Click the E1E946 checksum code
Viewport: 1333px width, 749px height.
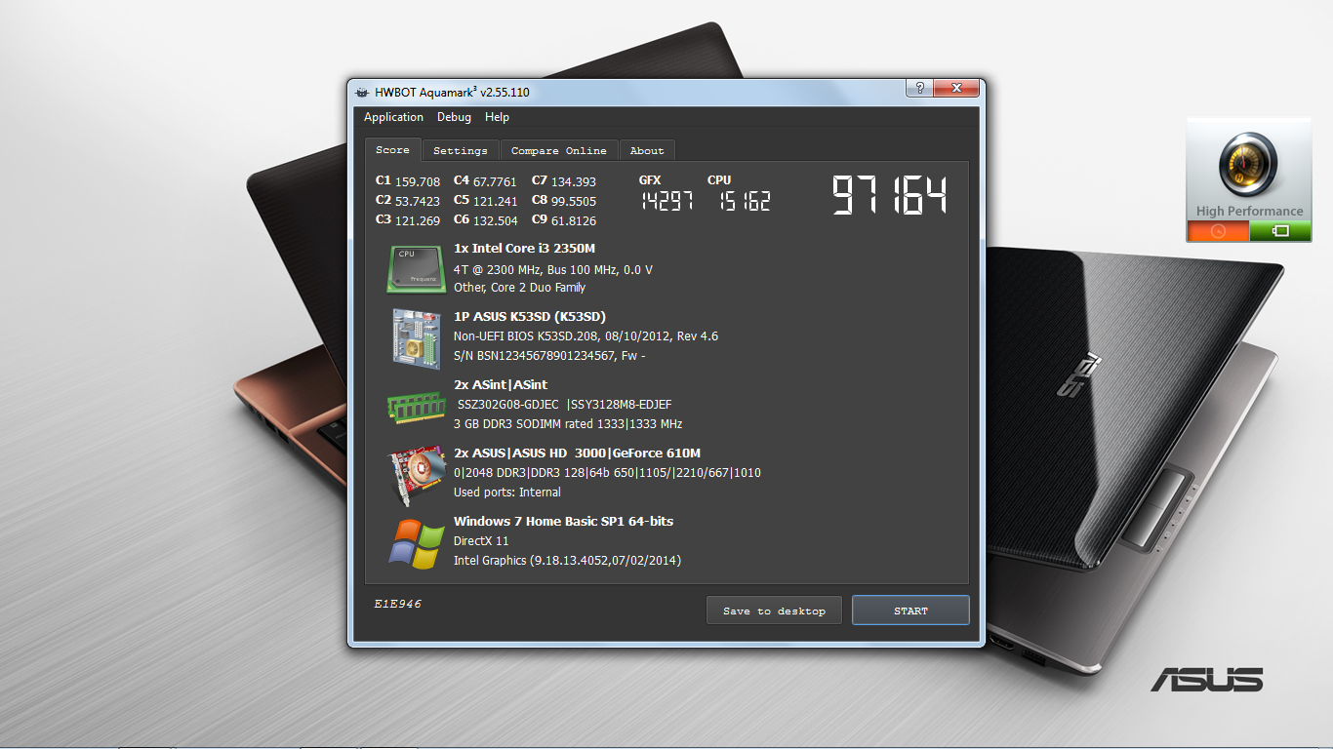point(397,604)
